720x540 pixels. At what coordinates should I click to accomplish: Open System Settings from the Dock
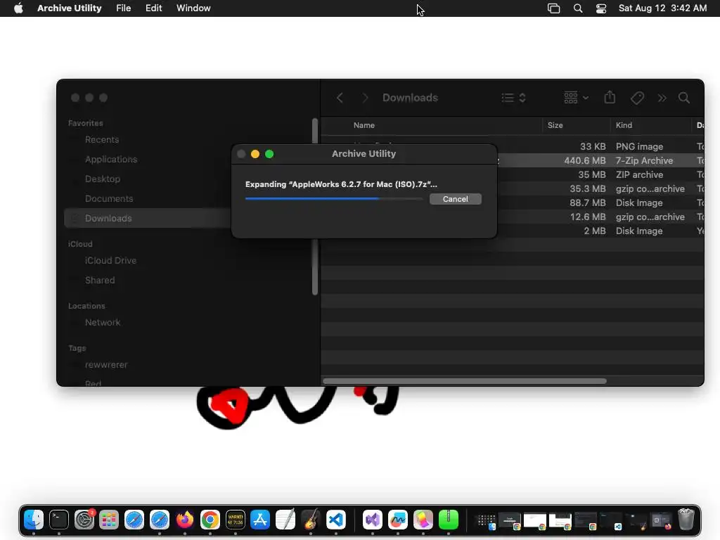(84, 520)
